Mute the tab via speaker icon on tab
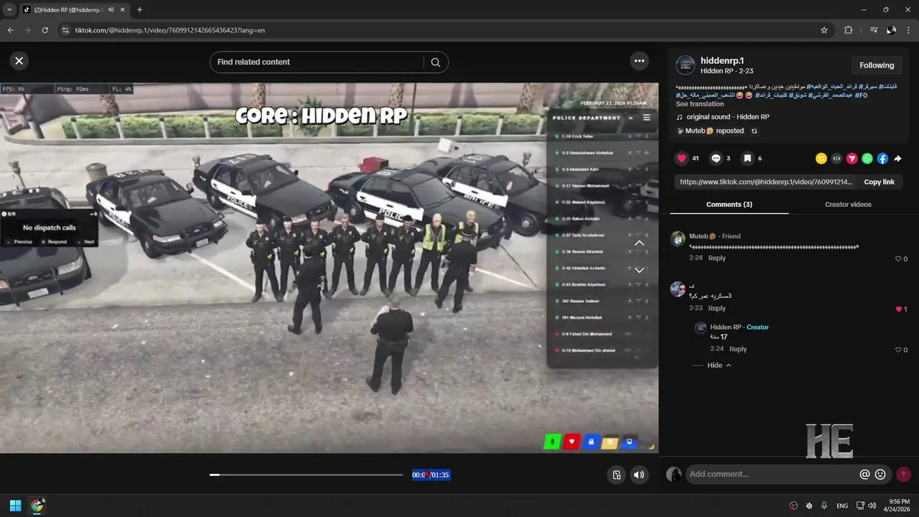The image size is (919, 517). [111, 9]
